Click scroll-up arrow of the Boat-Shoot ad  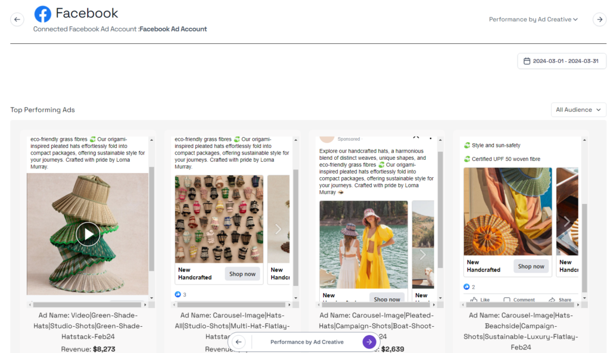pos(440,140)
